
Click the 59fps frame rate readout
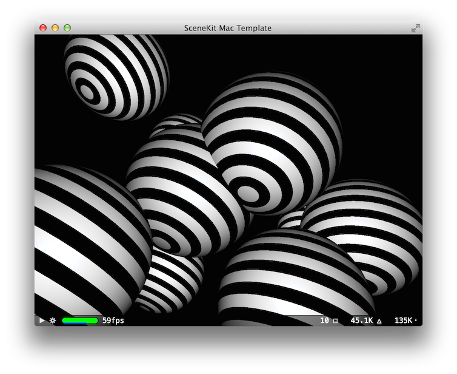[x=113, y=321]
